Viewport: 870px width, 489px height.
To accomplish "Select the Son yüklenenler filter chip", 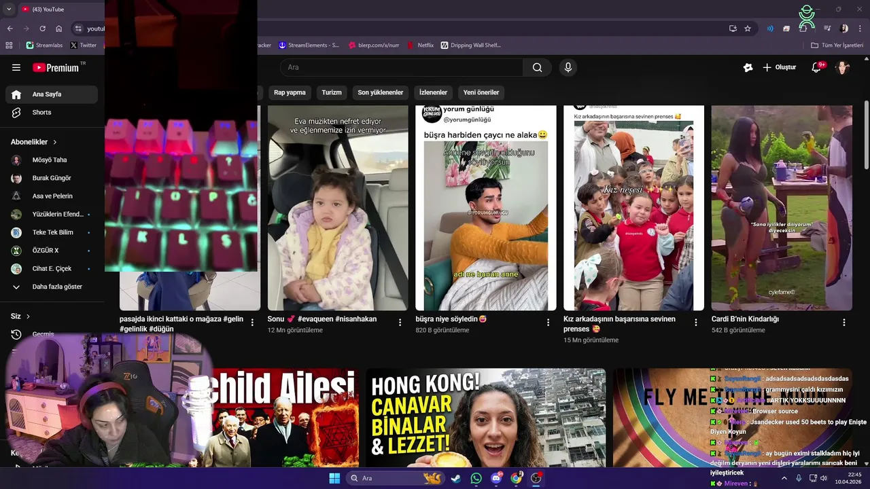I will point(381,92).
